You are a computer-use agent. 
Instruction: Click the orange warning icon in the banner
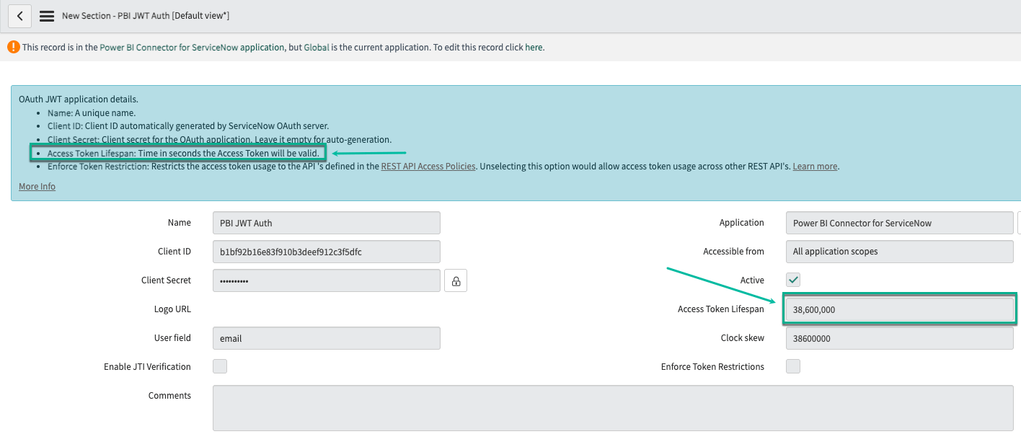[x=14, y=47]
